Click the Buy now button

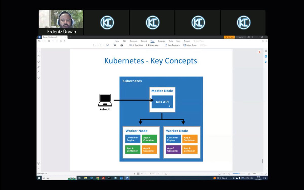pyautogui.click(x=229, y=37)
